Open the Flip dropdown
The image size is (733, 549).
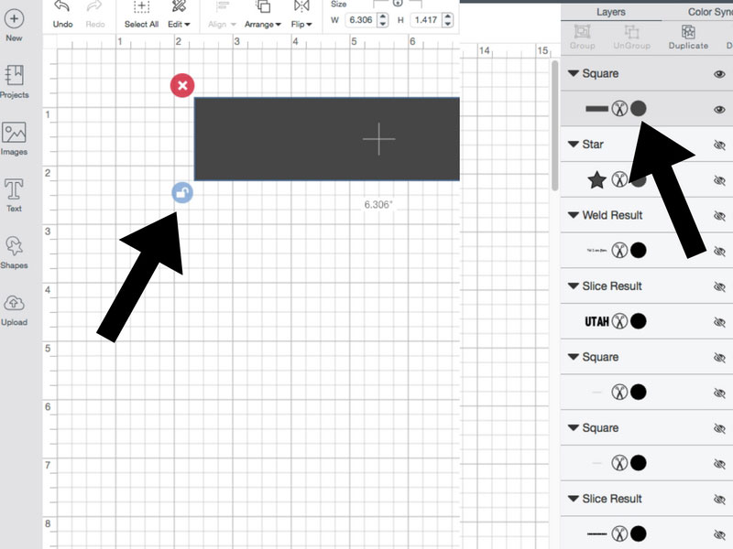pos(301,15)
